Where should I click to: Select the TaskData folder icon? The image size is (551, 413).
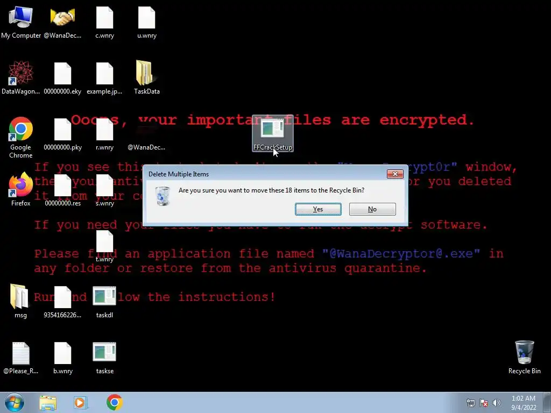(x=147, y=78)
